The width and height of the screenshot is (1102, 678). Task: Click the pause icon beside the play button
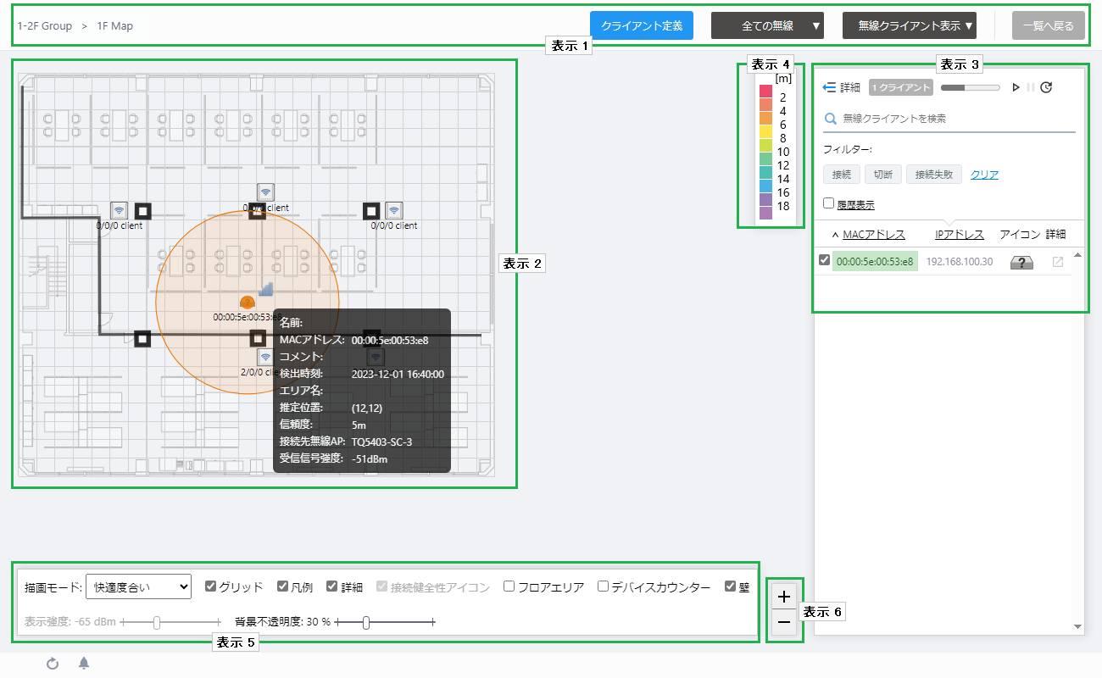pyautogui.click(x=1031, y=87)
